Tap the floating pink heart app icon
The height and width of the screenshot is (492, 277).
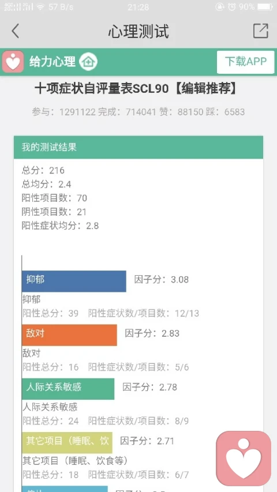click(x=244, y=458)
